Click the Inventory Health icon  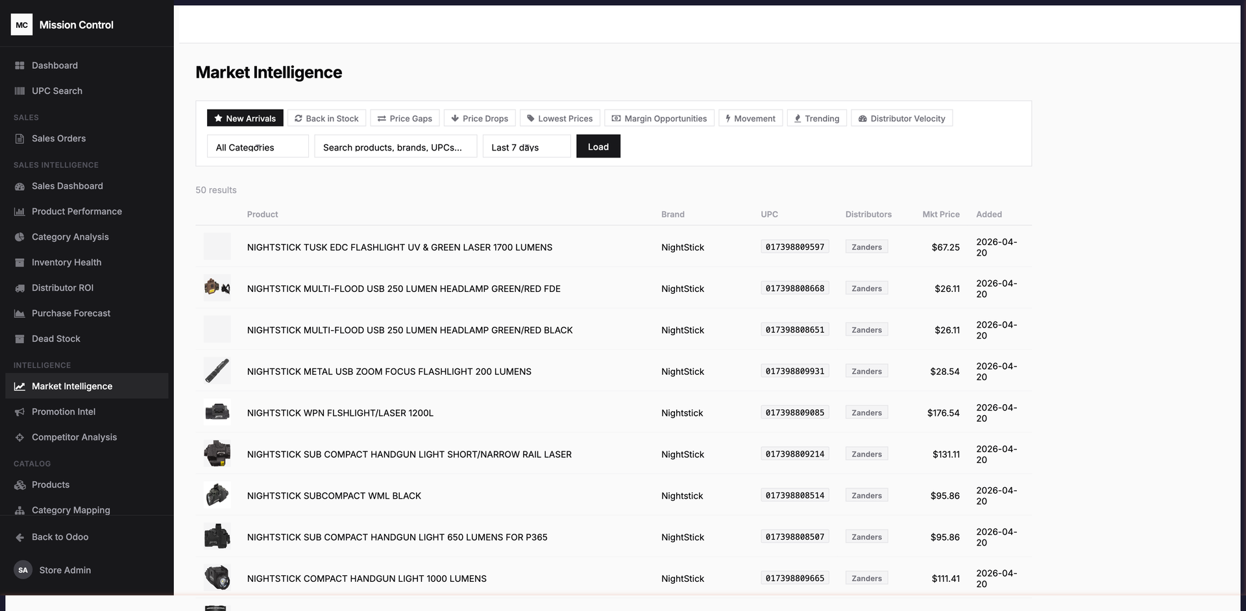coord(19,262)
